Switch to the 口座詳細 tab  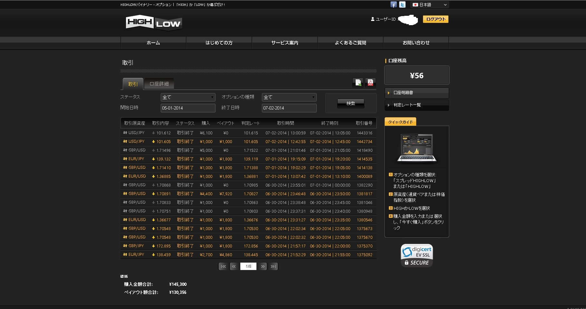click(159, 84)
